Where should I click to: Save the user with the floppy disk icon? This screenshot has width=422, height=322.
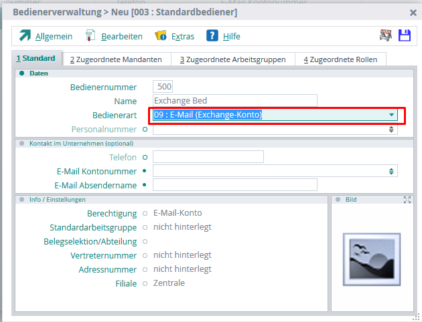click(405, 36)
